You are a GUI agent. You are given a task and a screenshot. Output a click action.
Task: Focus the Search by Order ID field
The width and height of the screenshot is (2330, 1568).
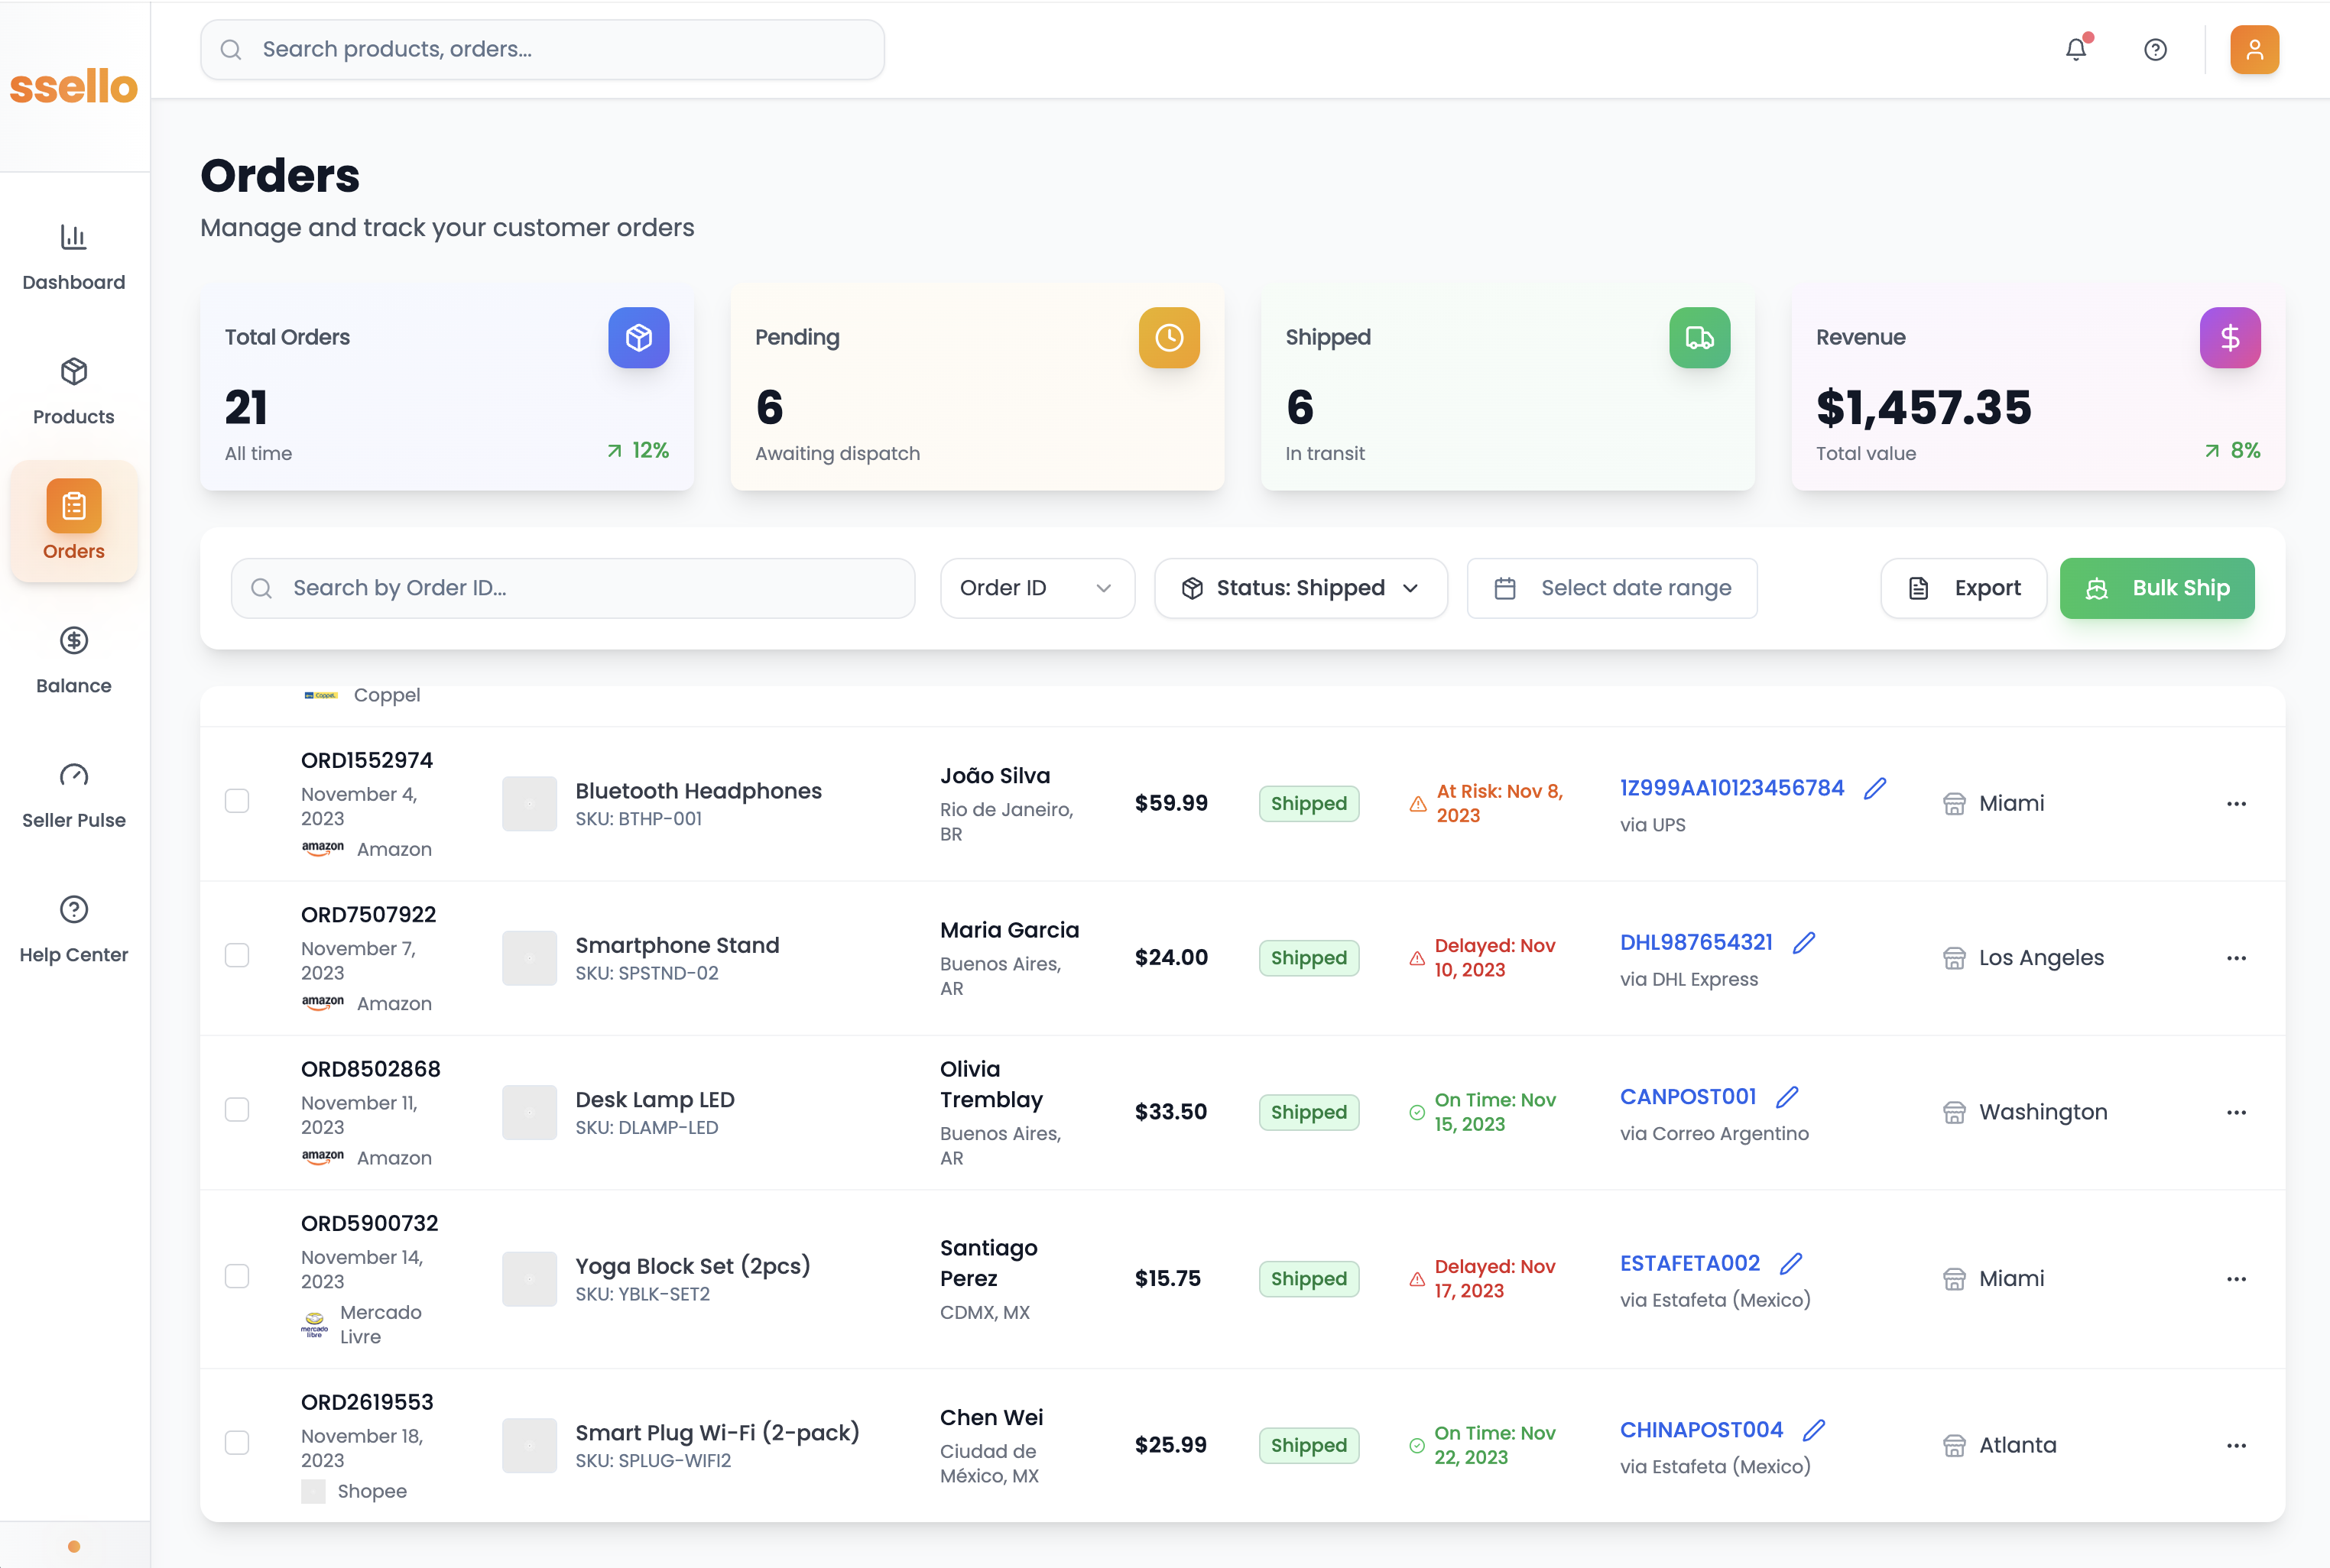(x=573, y=588)
